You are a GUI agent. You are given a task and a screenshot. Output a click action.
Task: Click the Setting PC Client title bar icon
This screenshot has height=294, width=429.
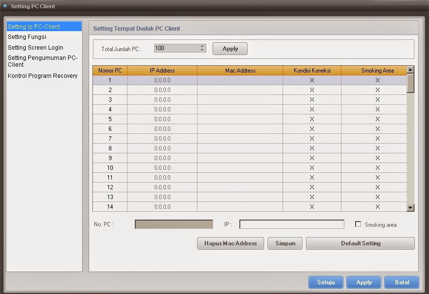tap(6, 6)
